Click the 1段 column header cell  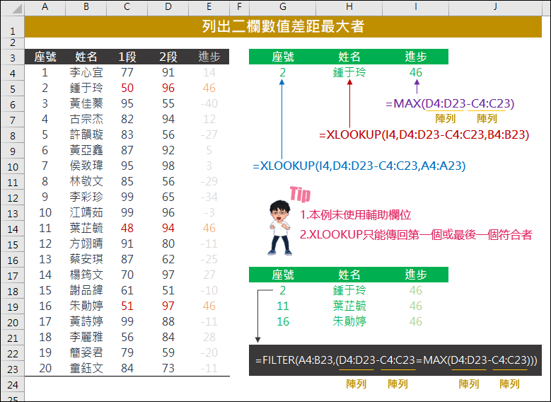127,57
